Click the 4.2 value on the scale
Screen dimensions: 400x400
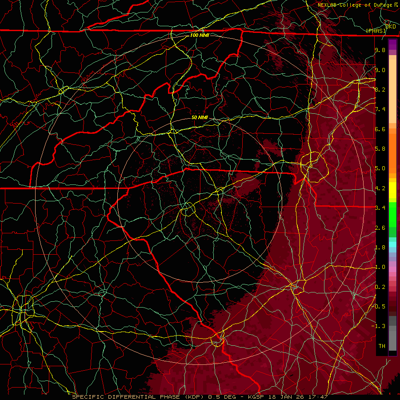pos(380,188)
